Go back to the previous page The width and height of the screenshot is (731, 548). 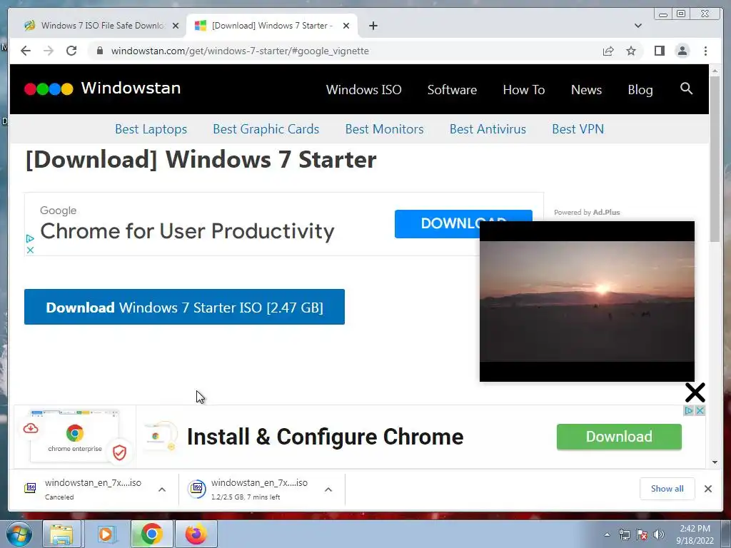coord(26,51)
